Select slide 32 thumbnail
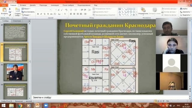The height and width of the screenshot is (108, 192). [15, 91]
